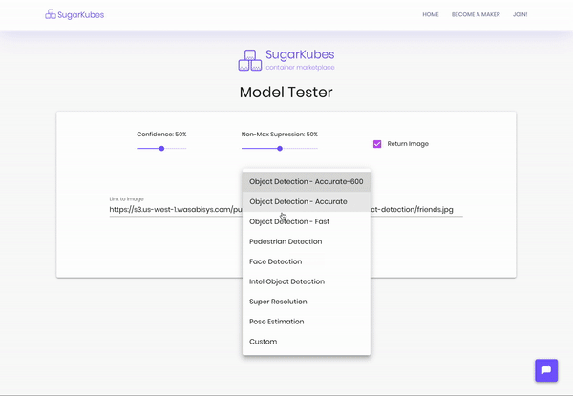The image size is (573, 396).
Task: Click the Model Tester heading
Action: click(x=286, y=92)
